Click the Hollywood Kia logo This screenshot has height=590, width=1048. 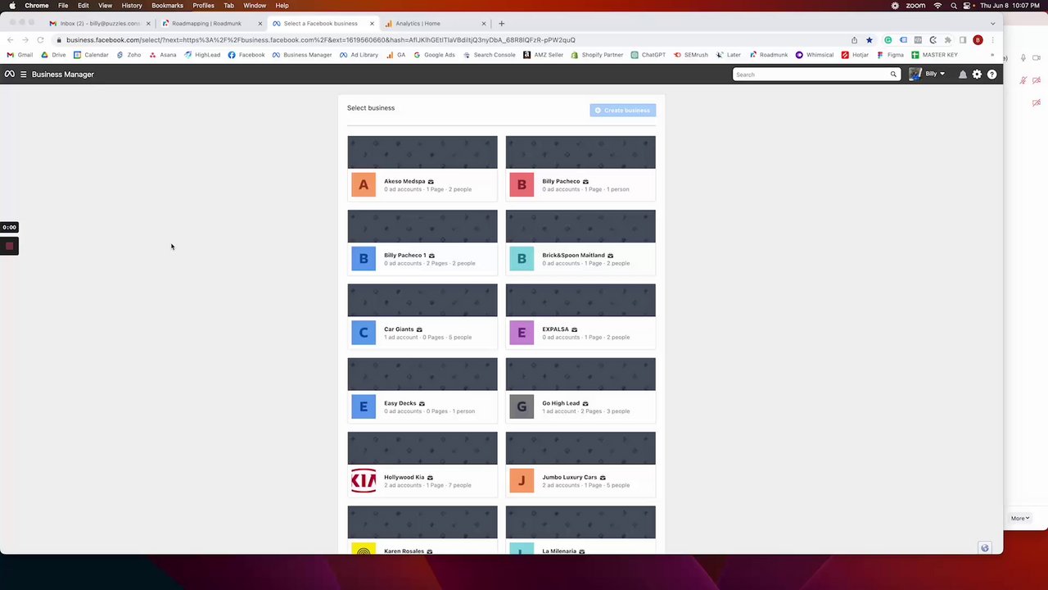(x=364, y=480)
